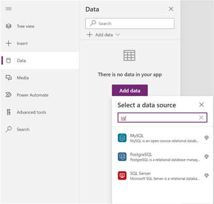
Task: Click the SQL Server premium diamond icon
Action: (206, 176)
